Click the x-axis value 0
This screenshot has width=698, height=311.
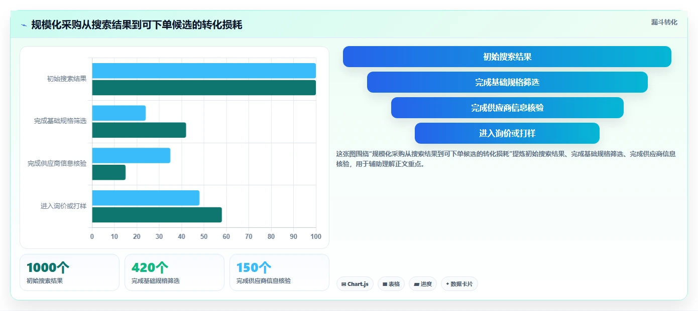point(92,236)
